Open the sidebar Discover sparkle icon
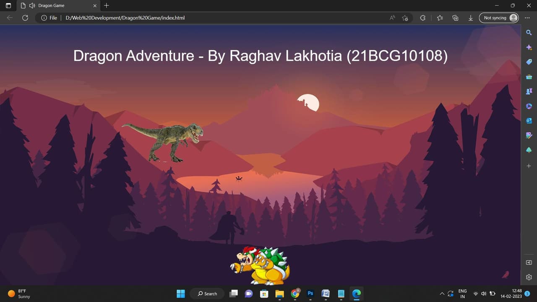Screen dimensions: 537x302 coord(529,47)
